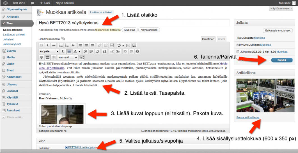Click the Poista artikkelikuva link
Image resolution: width=298 pixels, height=153 pixels.
(248, 117)
